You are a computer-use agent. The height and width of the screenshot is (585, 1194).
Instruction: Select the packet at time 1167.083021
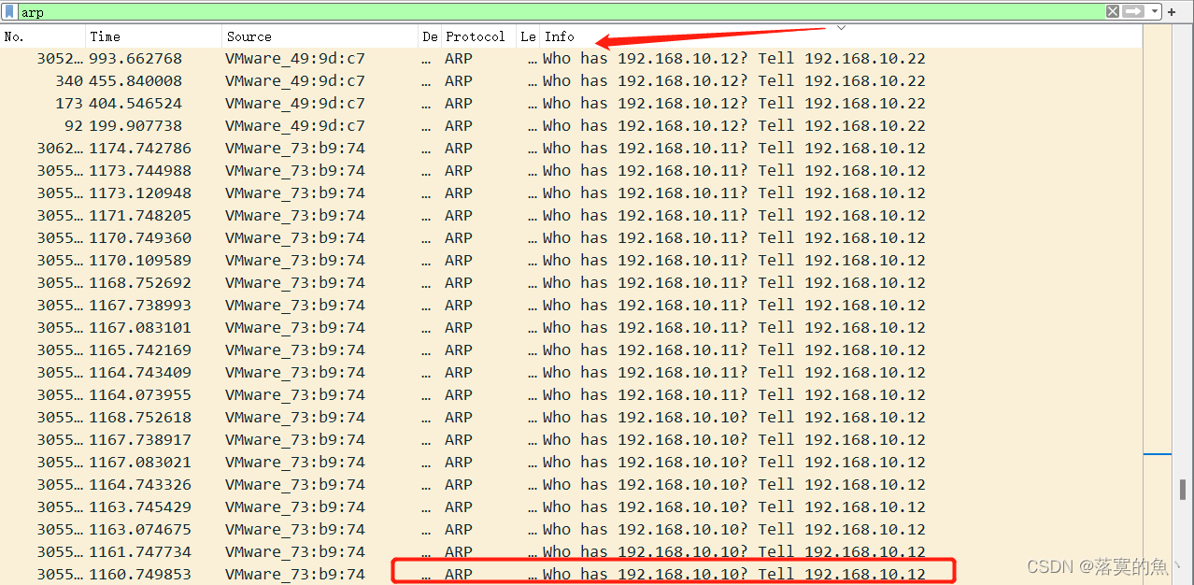571,462
